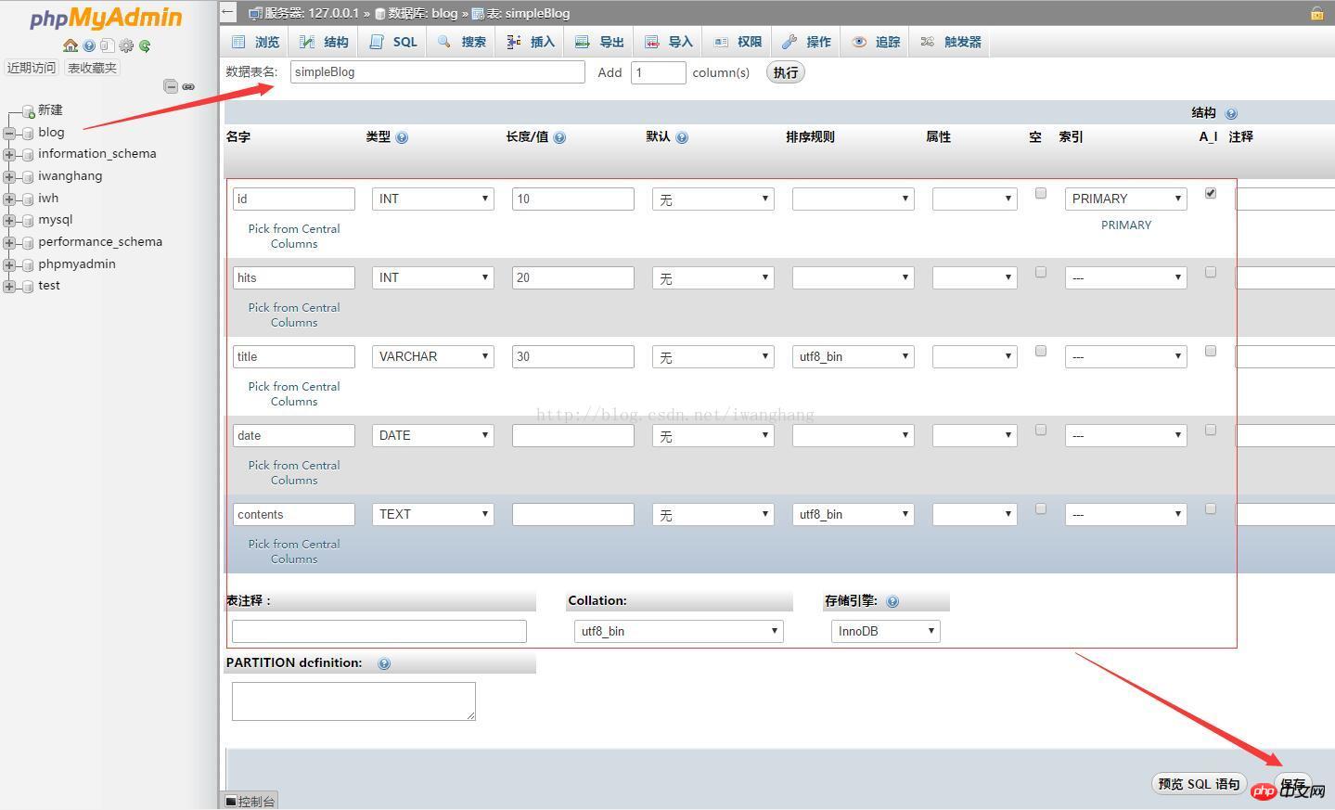Uncheck the A_I checkbox for id column

1210,193
